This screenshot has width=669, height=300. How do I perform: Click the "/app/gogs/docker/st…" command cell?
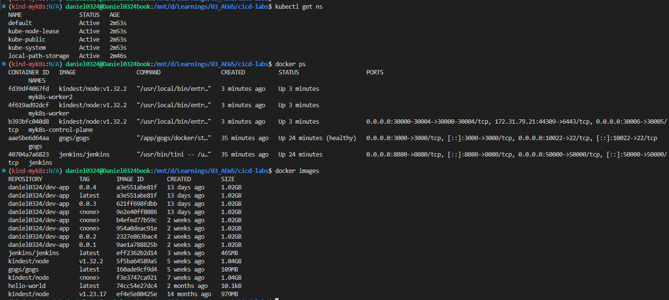174,138
